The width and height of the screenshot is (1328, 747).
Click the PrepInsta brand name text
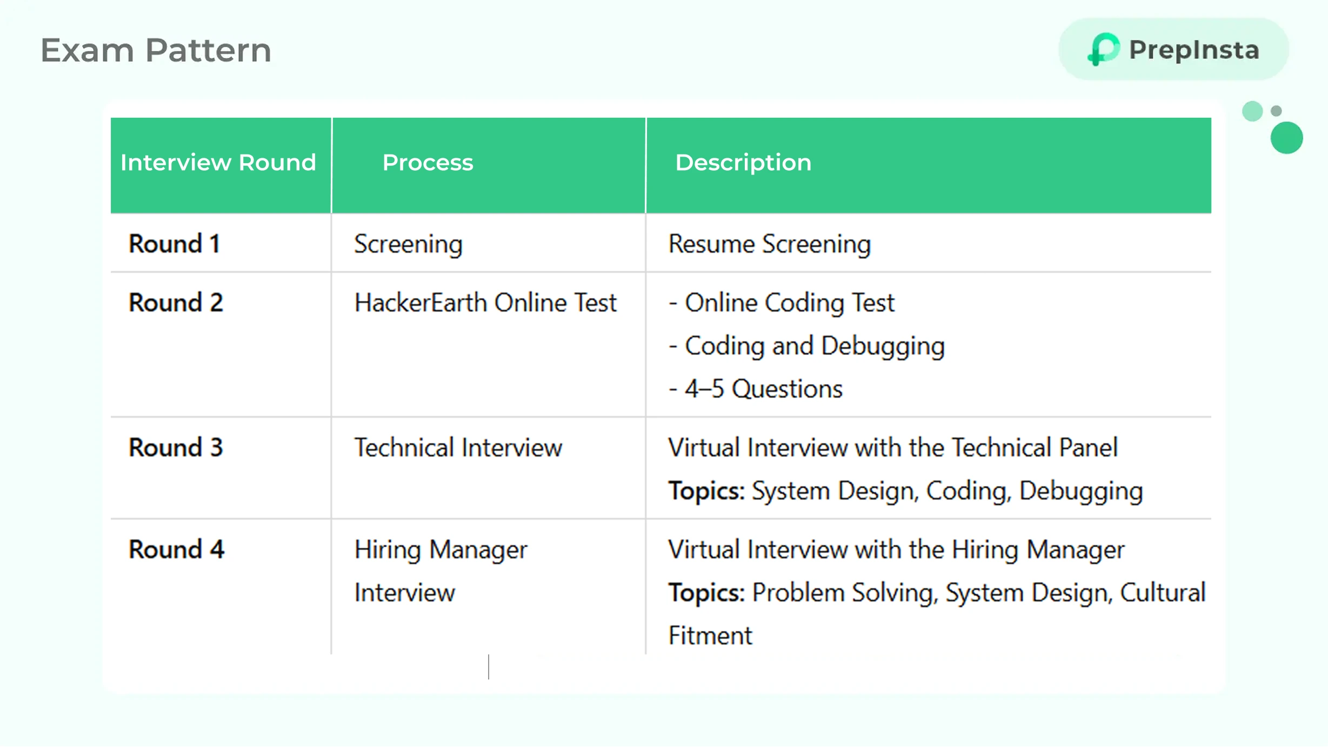tap(1194, 50)
